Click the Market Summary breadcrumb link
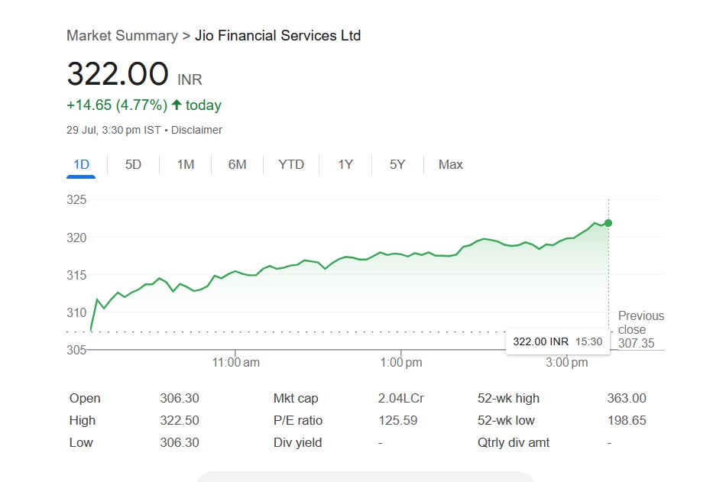The width and height of the screenshot is (713, 482). [x=121, y=36]
